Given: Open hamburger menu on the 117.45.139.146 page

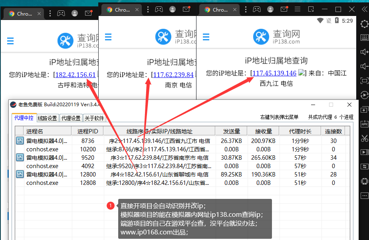Looking at the screenshot, I should (x=206, y=37).
